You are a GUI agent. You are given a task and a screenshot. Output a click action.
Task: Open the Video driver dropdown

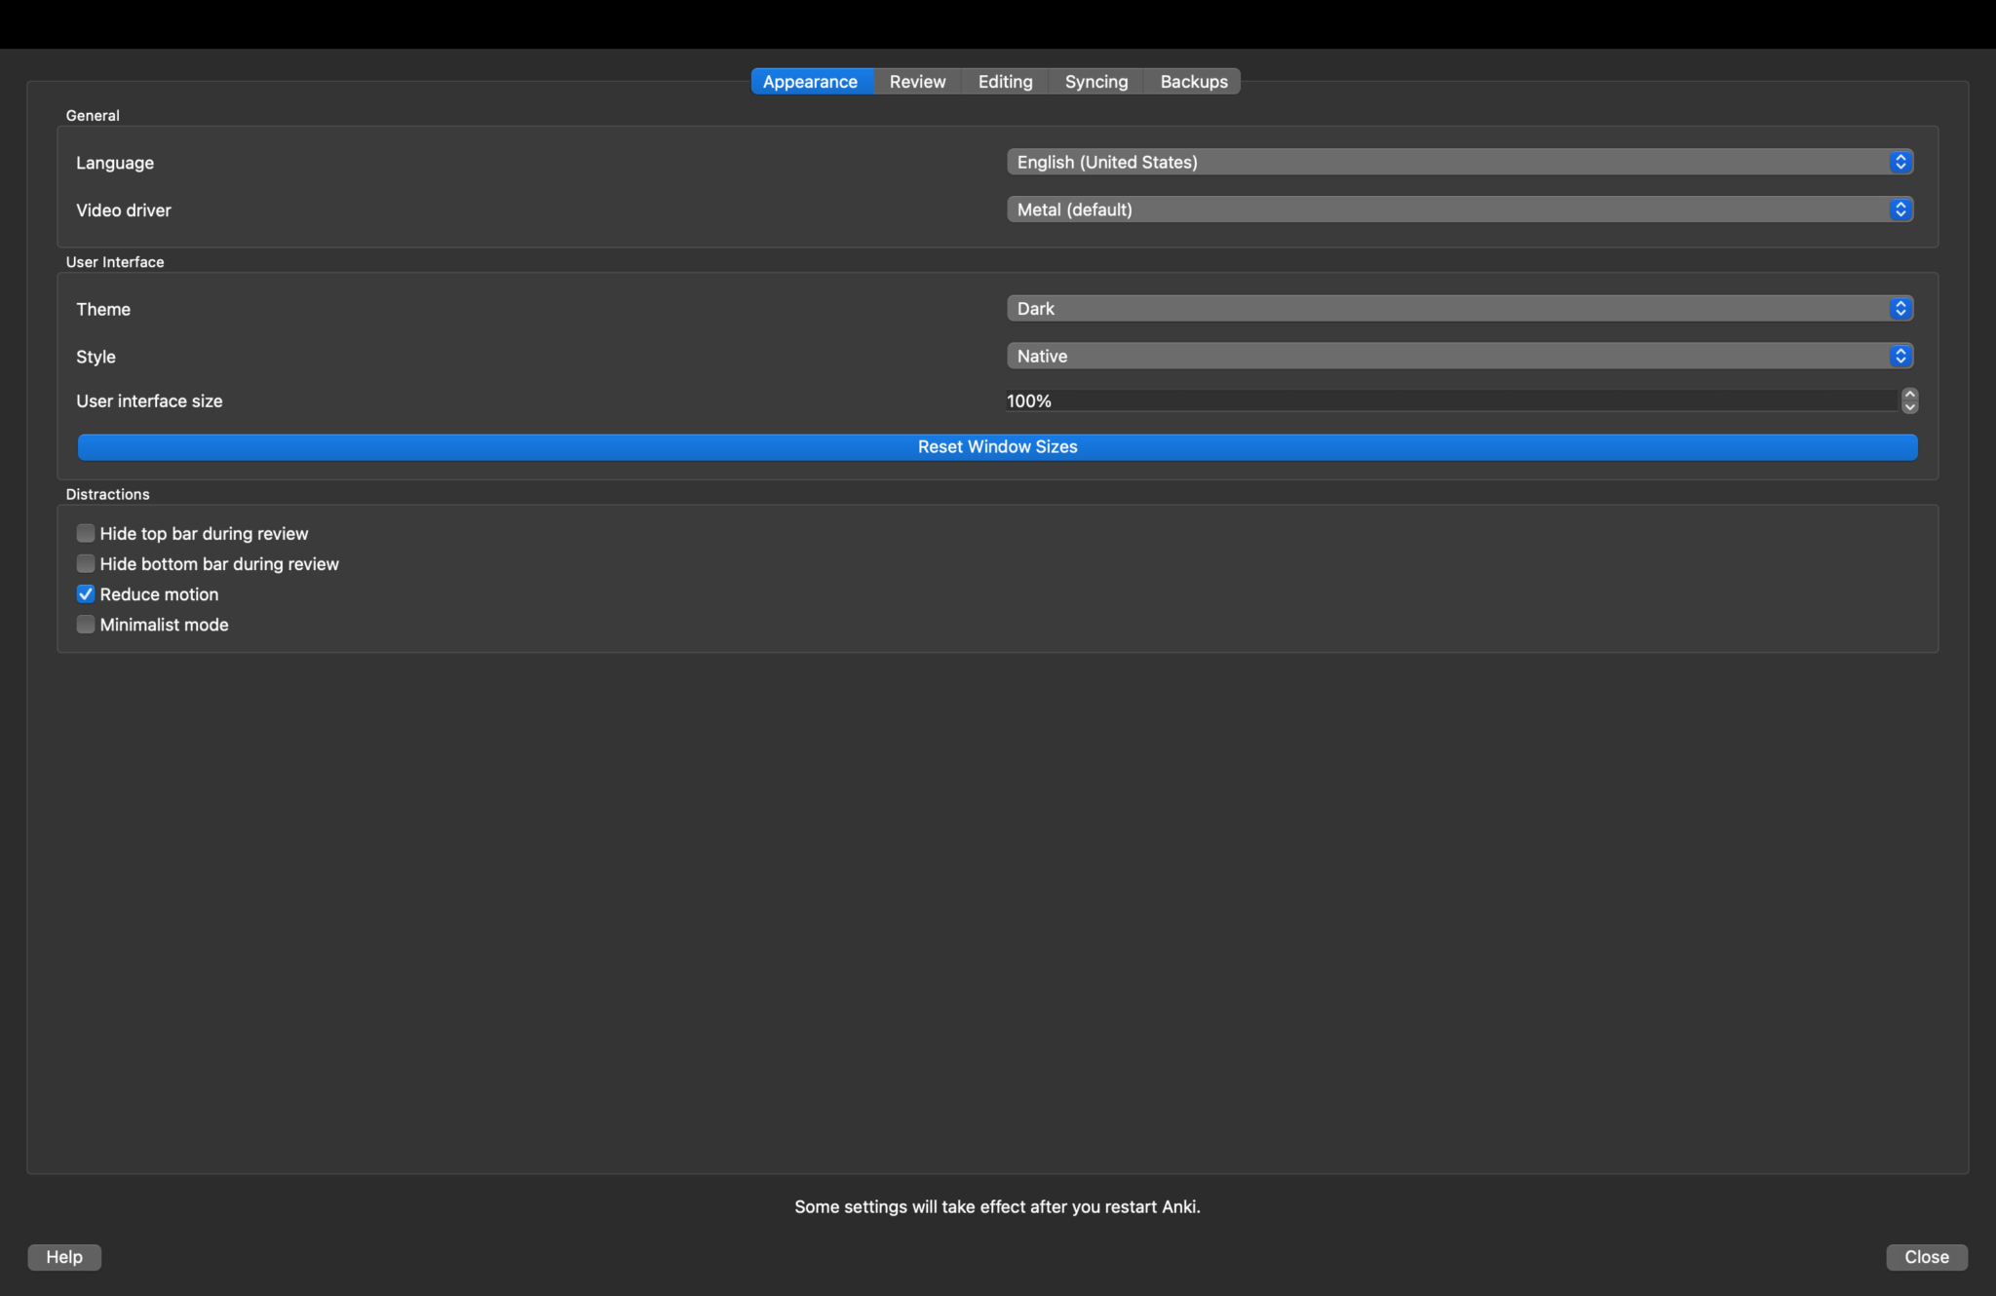pyautogui.click(x=1460, y=210)
